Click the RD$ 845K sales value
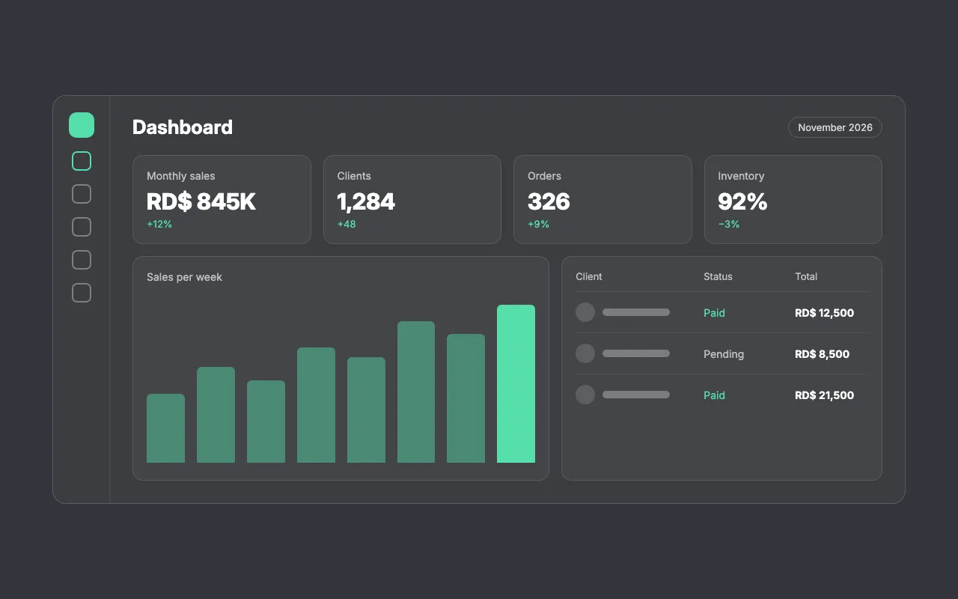Image resolution: width=958 pixels, height=599 pixels. click(201, 201)
